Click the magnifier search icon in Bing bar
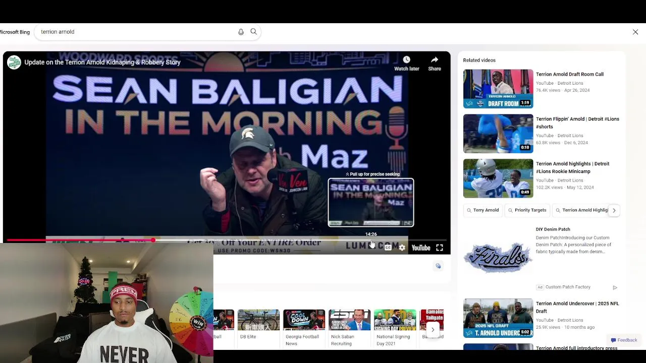Image resolution: width=646 pixels, height=363 pixels. click(x=254, y=32)
